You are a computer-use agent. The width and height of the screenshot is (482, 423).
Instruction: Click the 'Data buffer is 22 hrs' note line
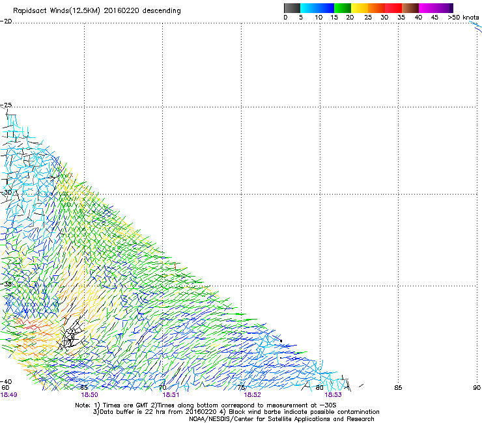[x=236, y=412]
